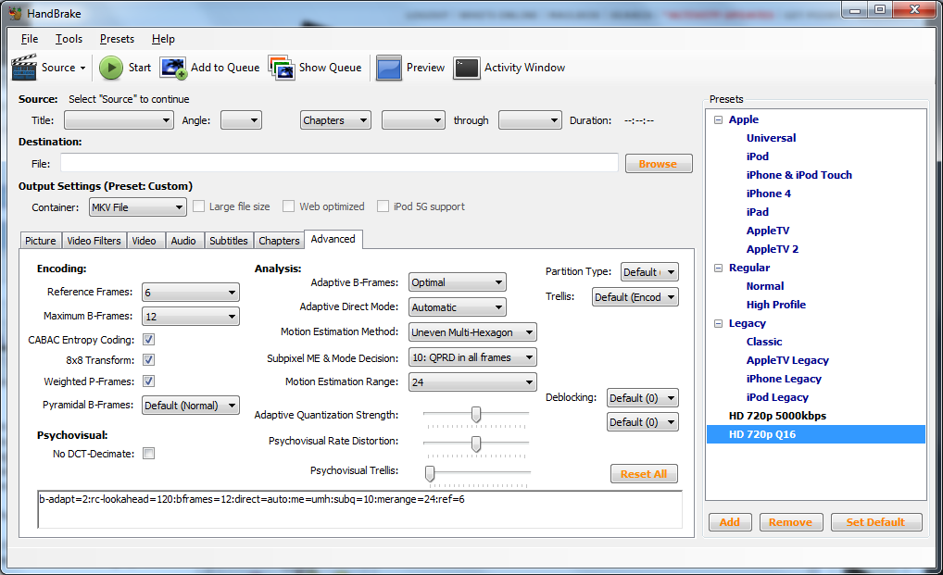Click the Psychovisual Rate Distortion slider
The image size is (943, 575).
click(x=476, y=444)
